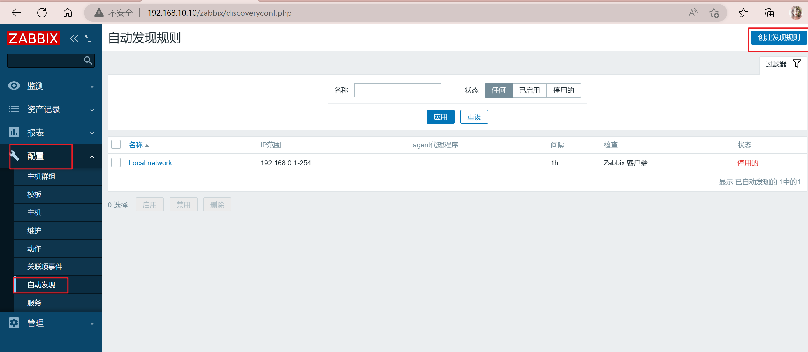Open 维护 submenu item

[58, 230]
